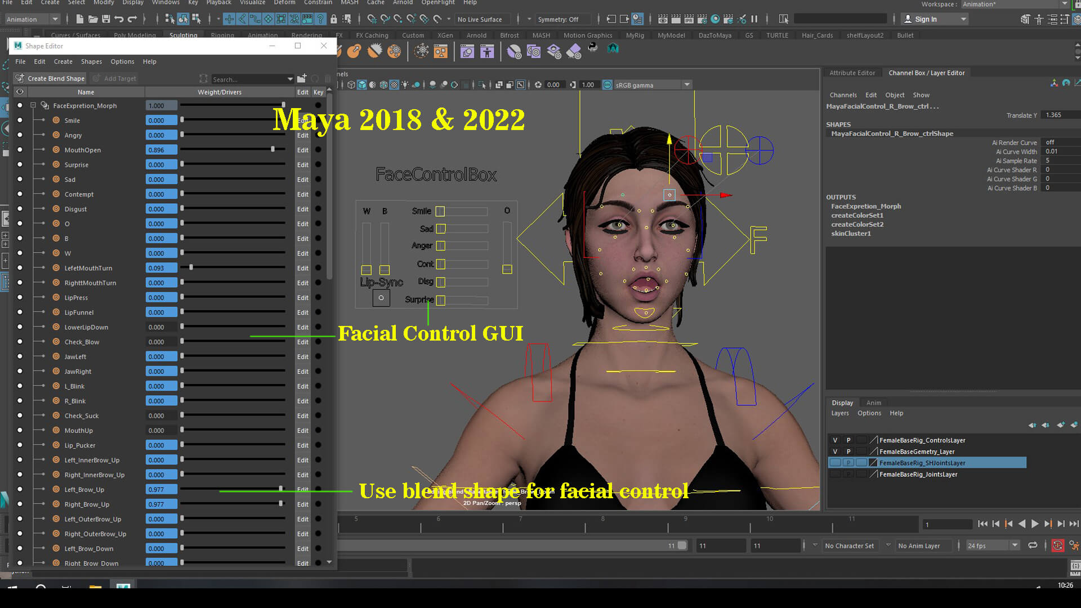Open the Shapes menu in Shape Editor
This screenshot has width=1081, height=608.
[x=91, y=61]
